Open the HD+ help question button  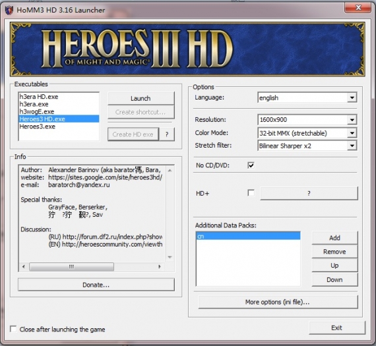point(309,193)
